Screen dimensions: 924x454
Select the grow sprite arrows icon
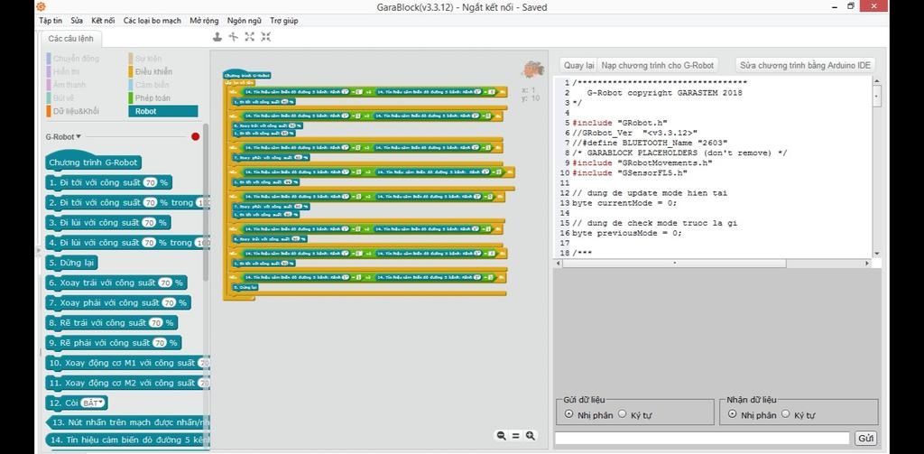(x=250, y=37)
